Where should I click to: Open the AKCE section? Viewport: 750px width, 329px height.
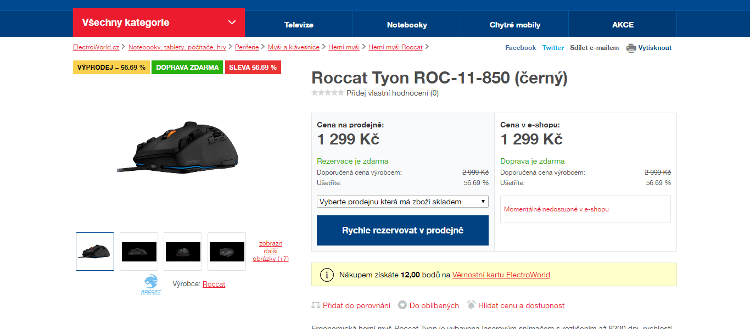(x=623, y=25)
